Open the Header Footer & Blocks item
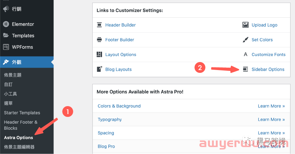The width and height of the screenshot is (295, 154). [x=21, y=125]
